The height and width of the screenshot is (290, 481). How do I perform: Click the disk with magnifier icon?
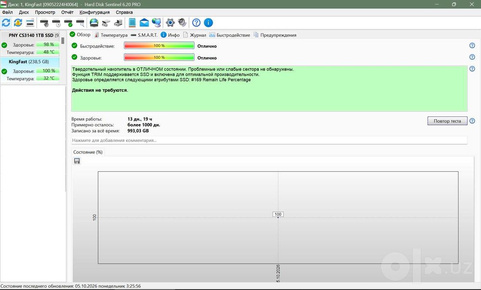coord(80,23)
